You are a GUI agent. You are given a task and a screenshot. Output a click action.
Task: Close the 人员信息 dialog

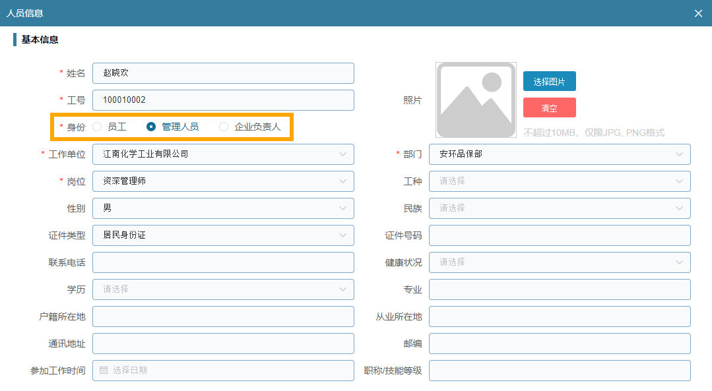point(698,14)
